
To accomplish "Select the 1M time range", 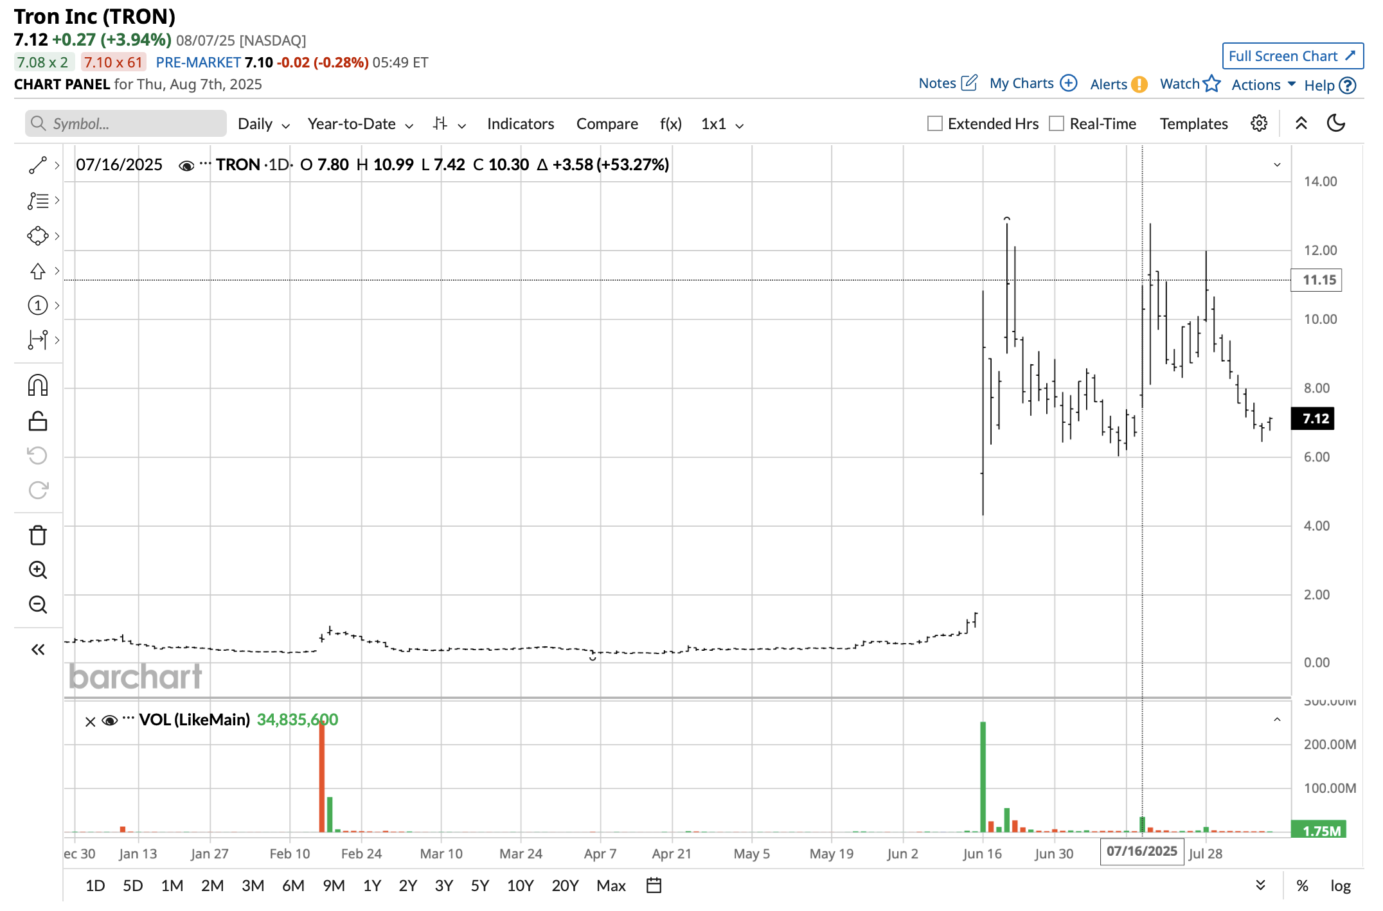I will [x=172, y=886].
